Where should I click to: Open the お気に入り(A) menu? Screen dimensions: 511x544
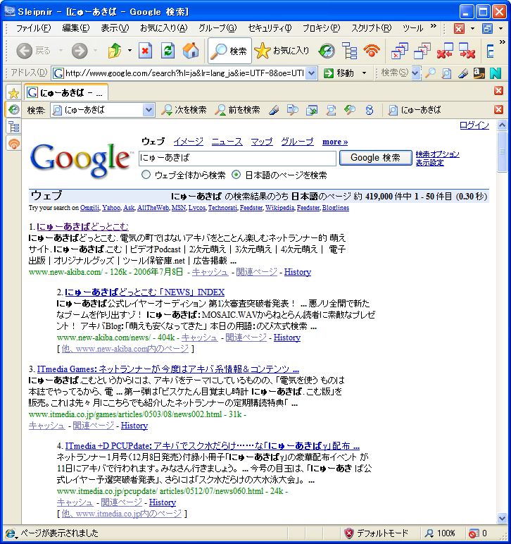click(x=163, y=27)
